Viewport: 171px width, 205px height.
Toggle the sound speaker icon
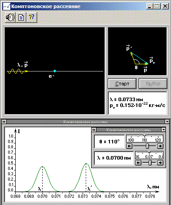[x=10, y=18]
